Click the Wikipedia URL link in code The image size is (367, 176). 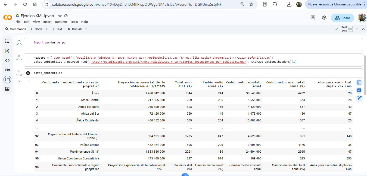(169, 62)
